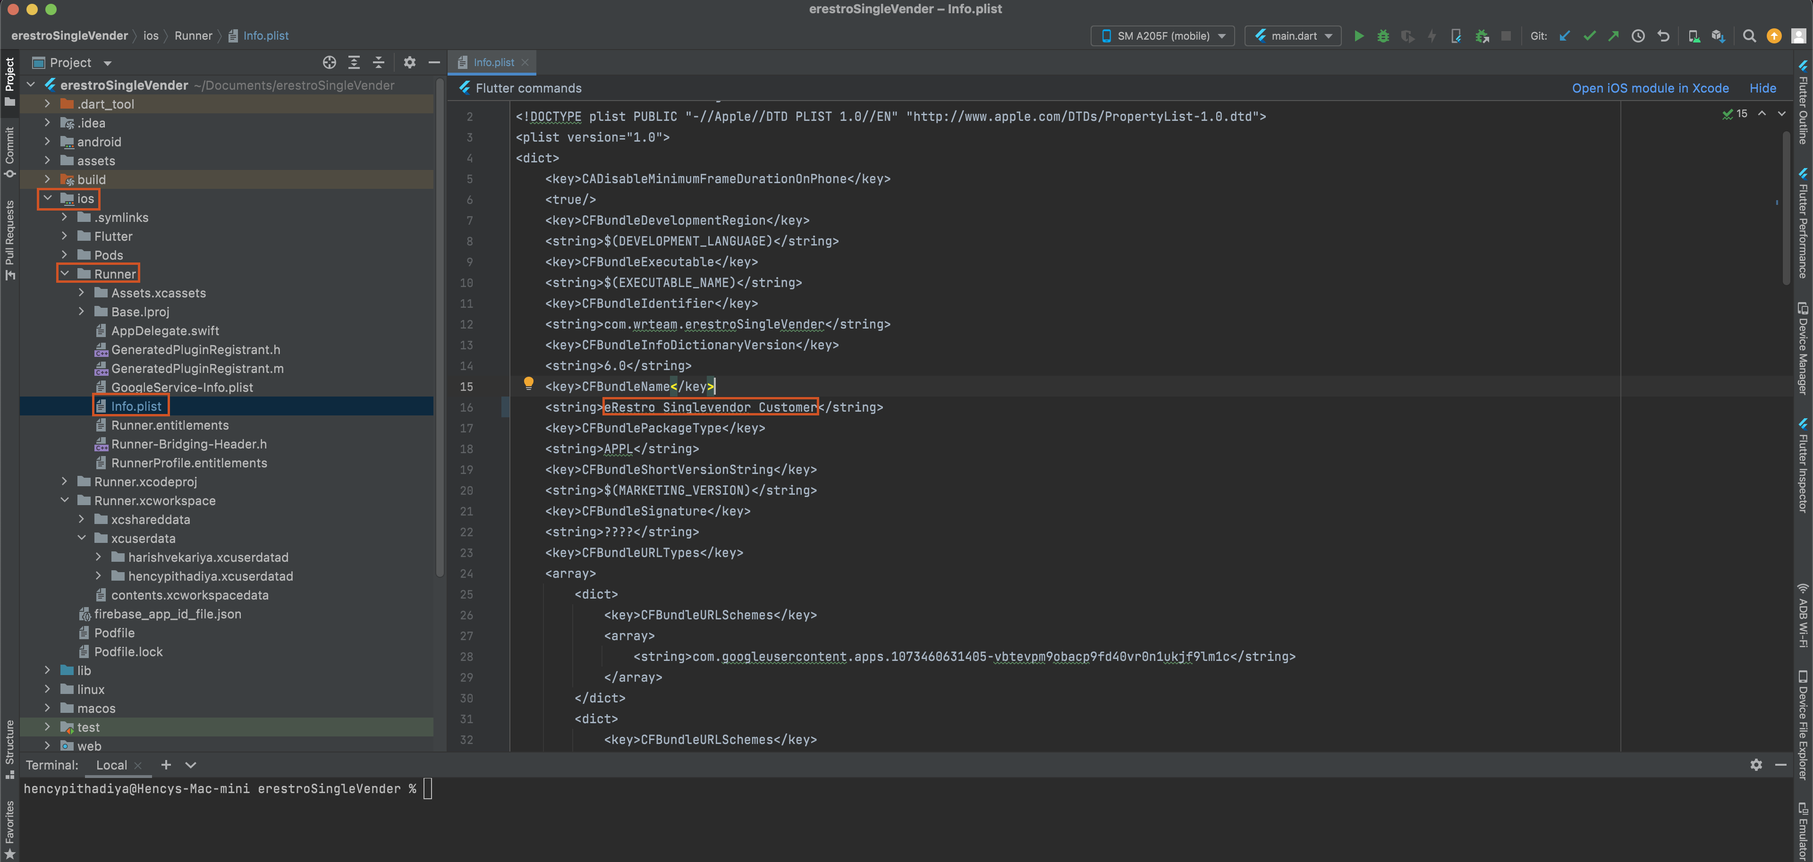
Task: Open terminal settings gear icon
Action: tap(1755, 765)
